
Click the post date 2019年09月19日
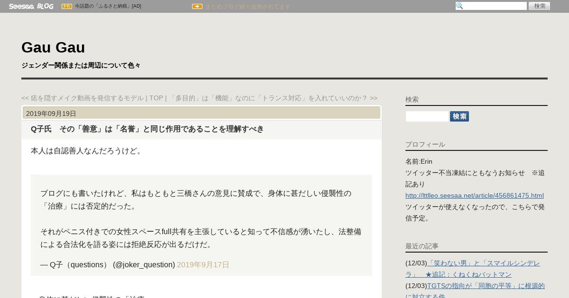(x=51, y=114)
